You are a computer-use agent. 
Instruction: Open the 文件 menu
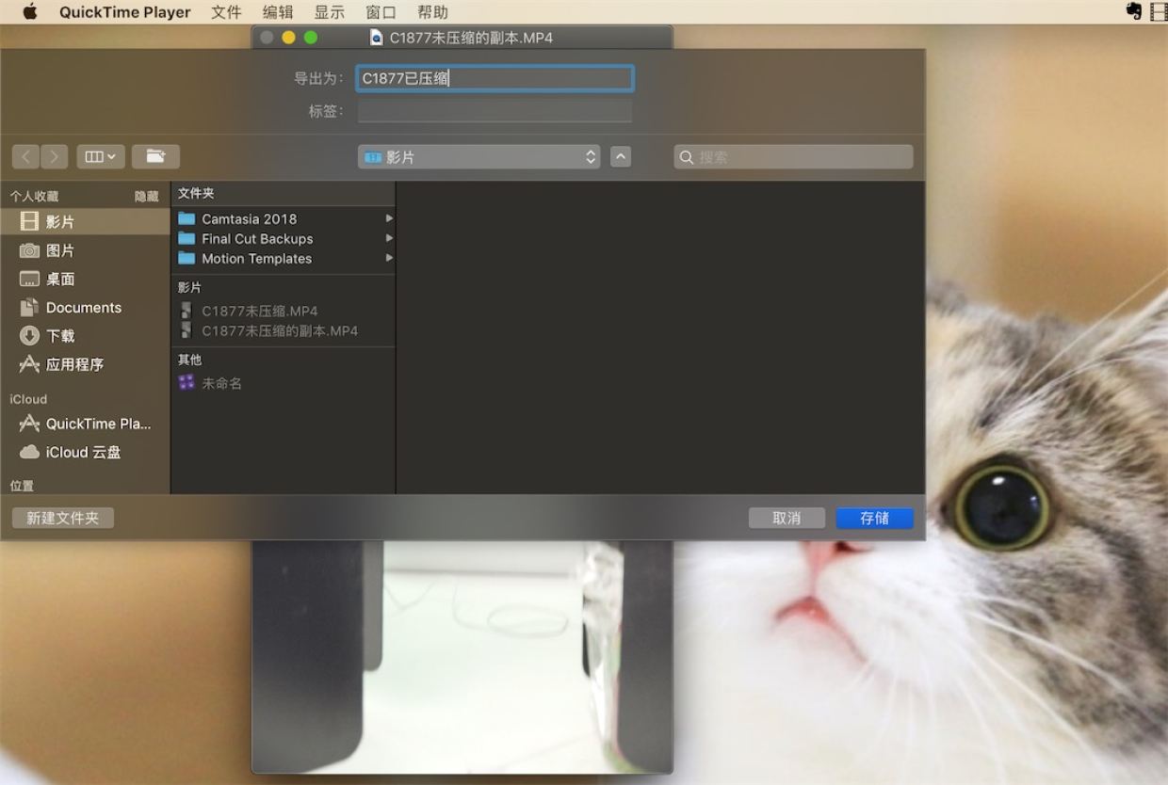coord(226,12)
